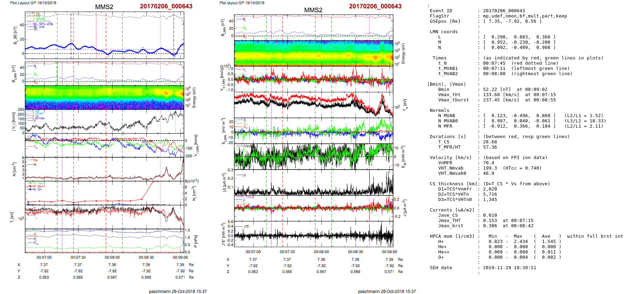632x294 pixels.
Task: Select the T_CS duration 28.68
Action: (x=490, y=142)
